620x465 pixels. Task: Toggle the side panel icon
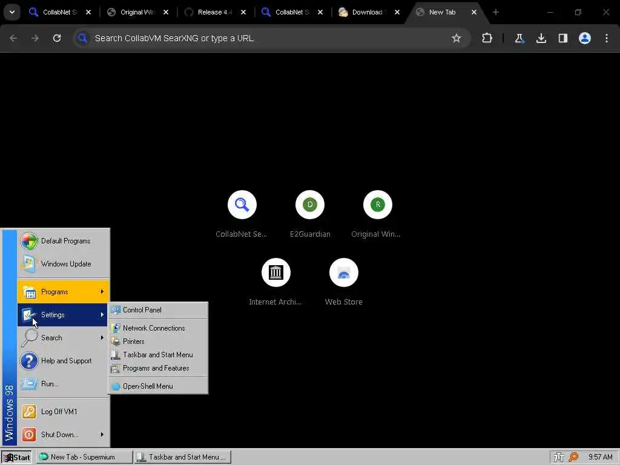click(562, 38)
